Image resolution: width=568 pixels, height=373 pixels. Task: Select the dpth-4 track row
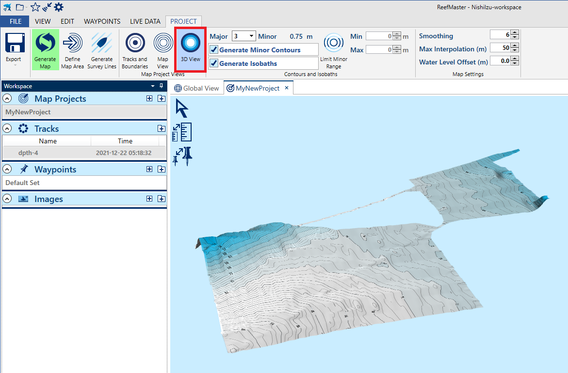pos(84,153)
